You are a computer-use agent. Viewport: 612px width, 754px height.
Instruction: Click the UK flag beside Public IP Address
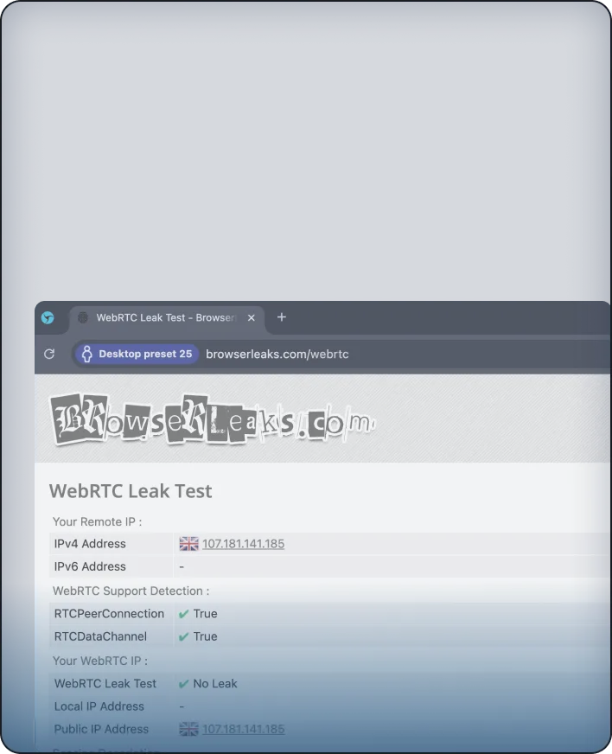188,729
